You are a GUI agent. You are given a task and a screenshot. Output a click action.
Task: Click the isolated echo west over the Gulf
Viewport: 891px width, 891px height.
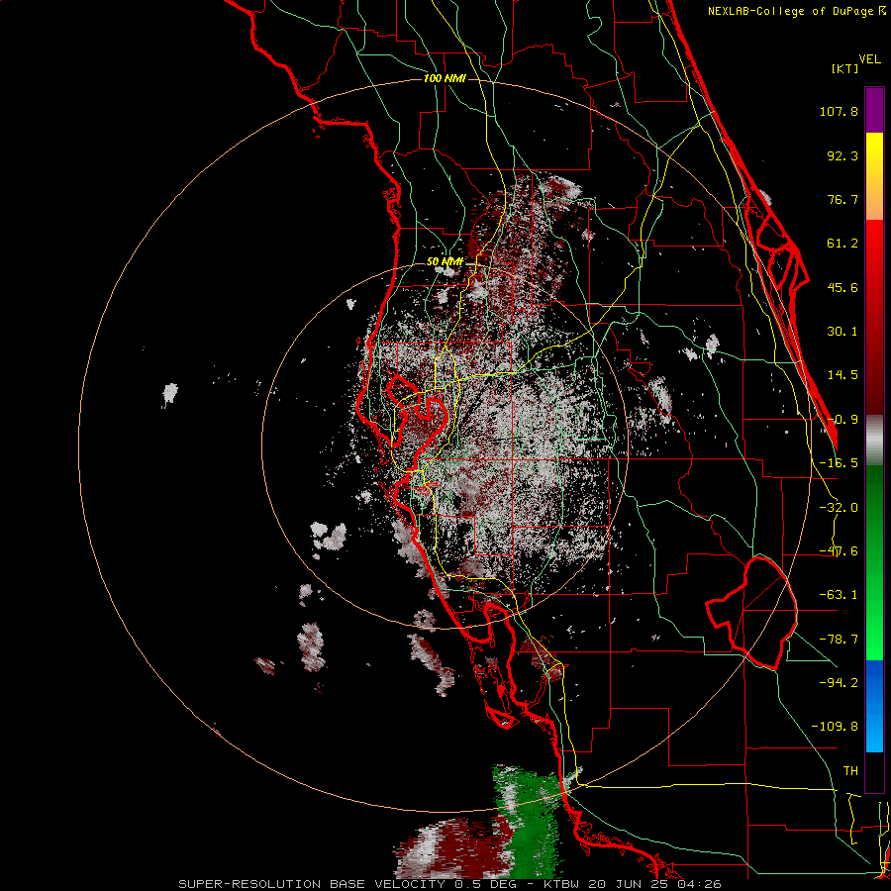click(170, 394)
